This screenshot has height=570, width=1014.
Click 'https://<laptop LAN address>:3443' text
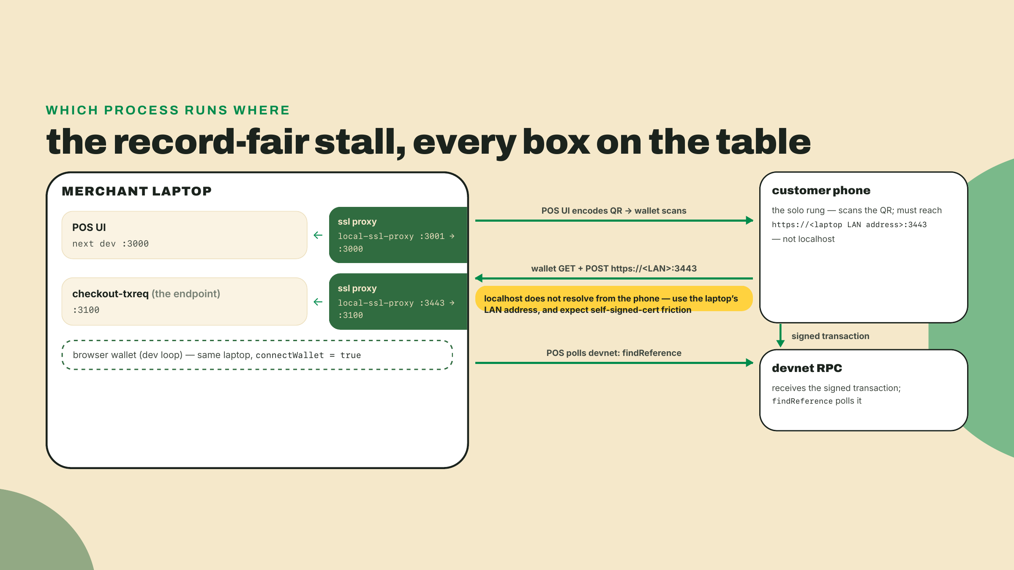coord(849,225)
